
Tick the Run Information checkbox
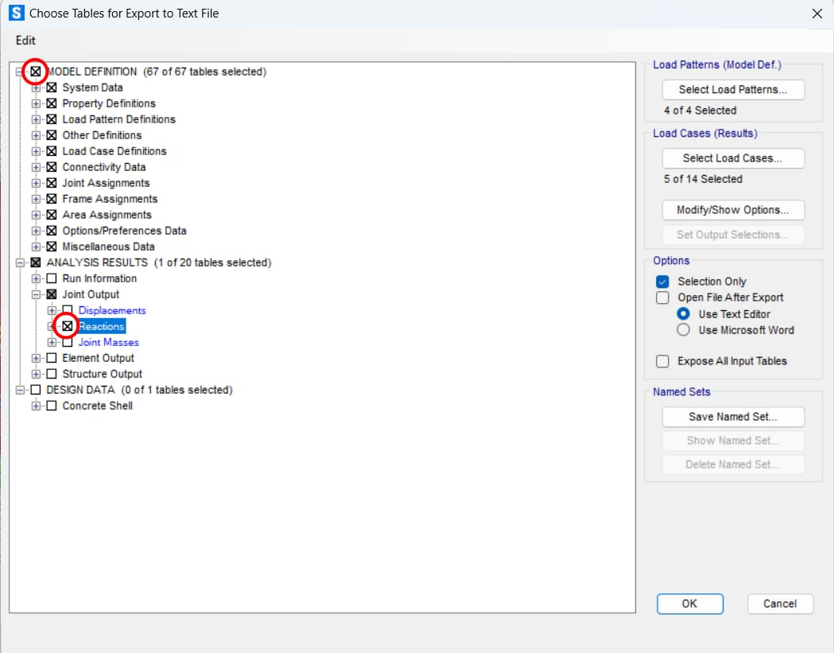pyautogui.click(x=52, y=278)
